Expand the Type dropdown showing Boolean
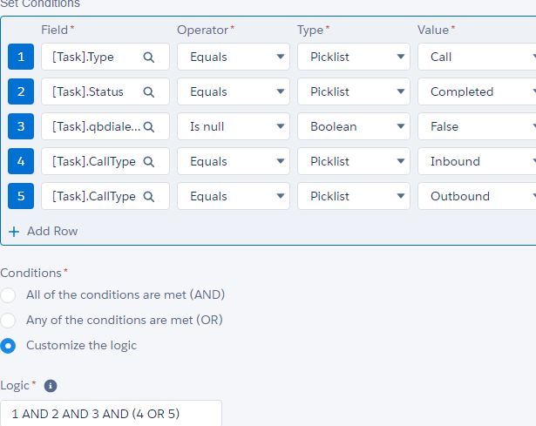This screenshot has height=426, width=536. 353,127
